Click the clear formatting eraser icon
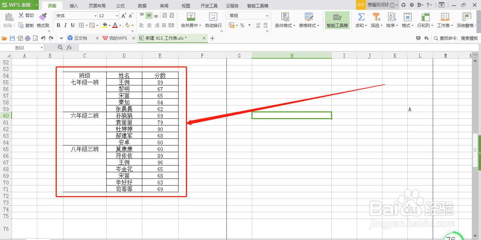The height and width of the screenshot is (240, 481). click(127, 25)
